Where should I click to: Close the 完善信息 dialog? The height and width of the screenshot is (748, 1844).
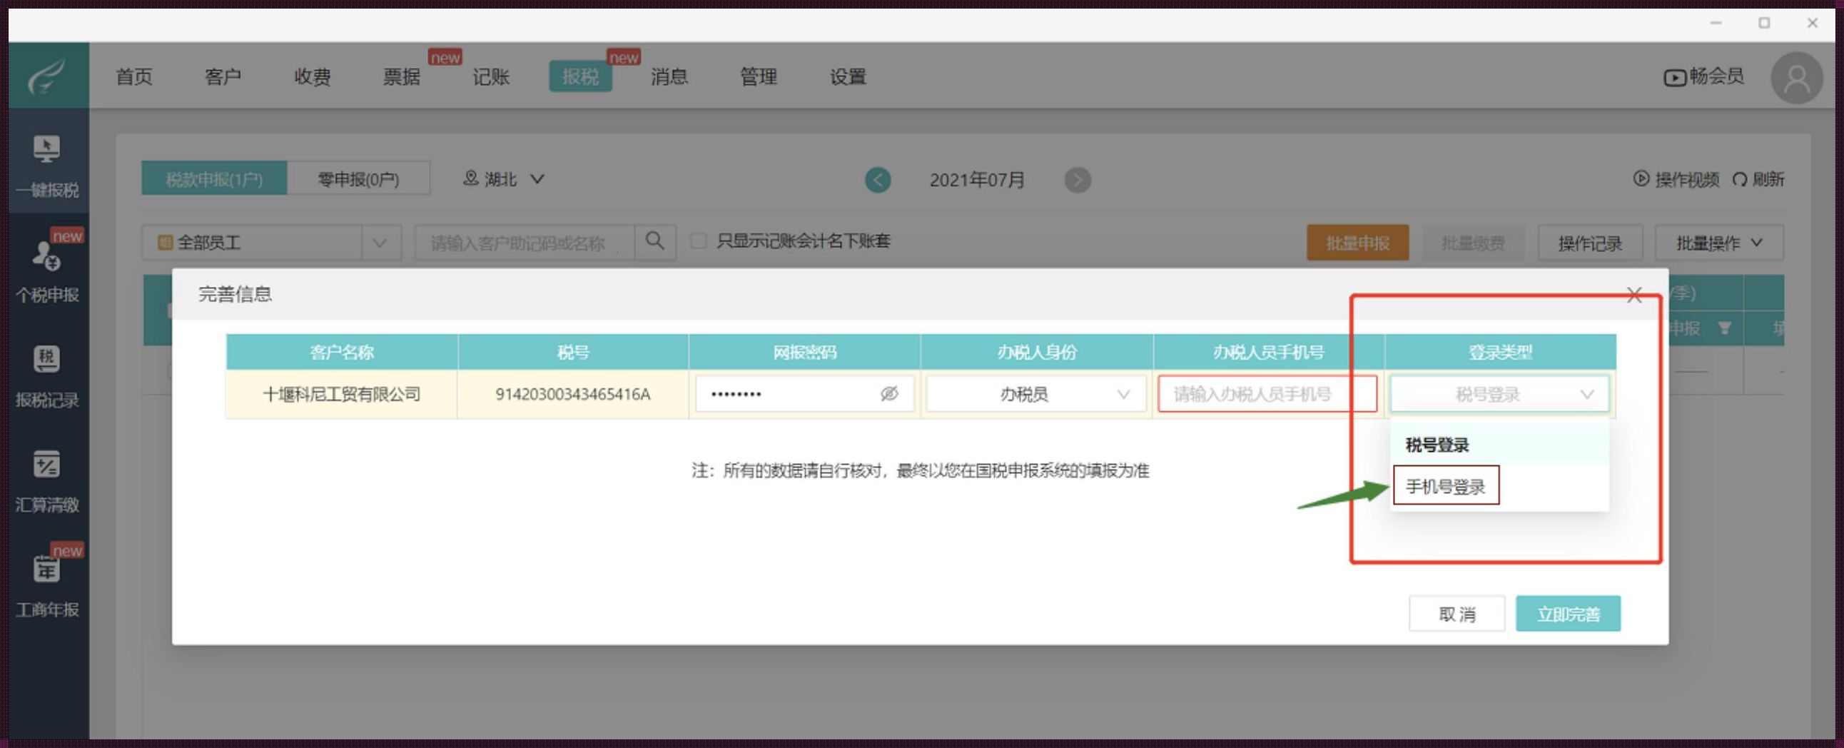(x=1634, y=294)
